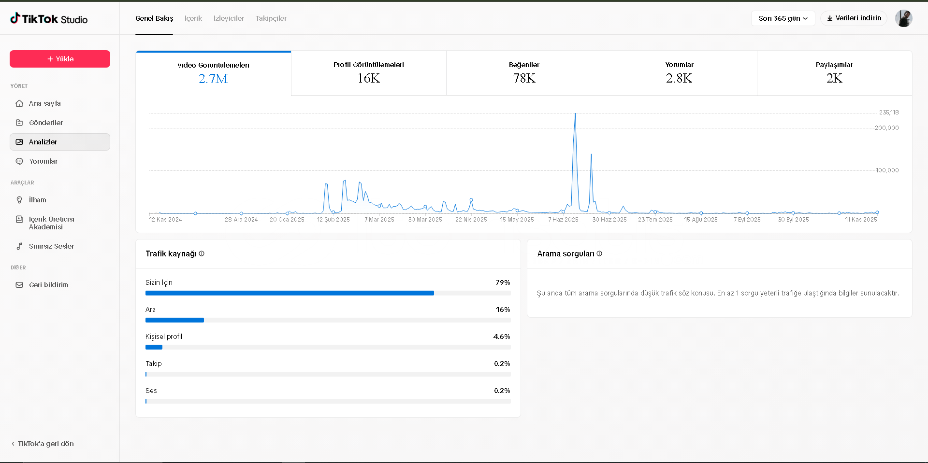Click the Verileri indirin button
Viewport: 928px width, 463px height.
854,18
